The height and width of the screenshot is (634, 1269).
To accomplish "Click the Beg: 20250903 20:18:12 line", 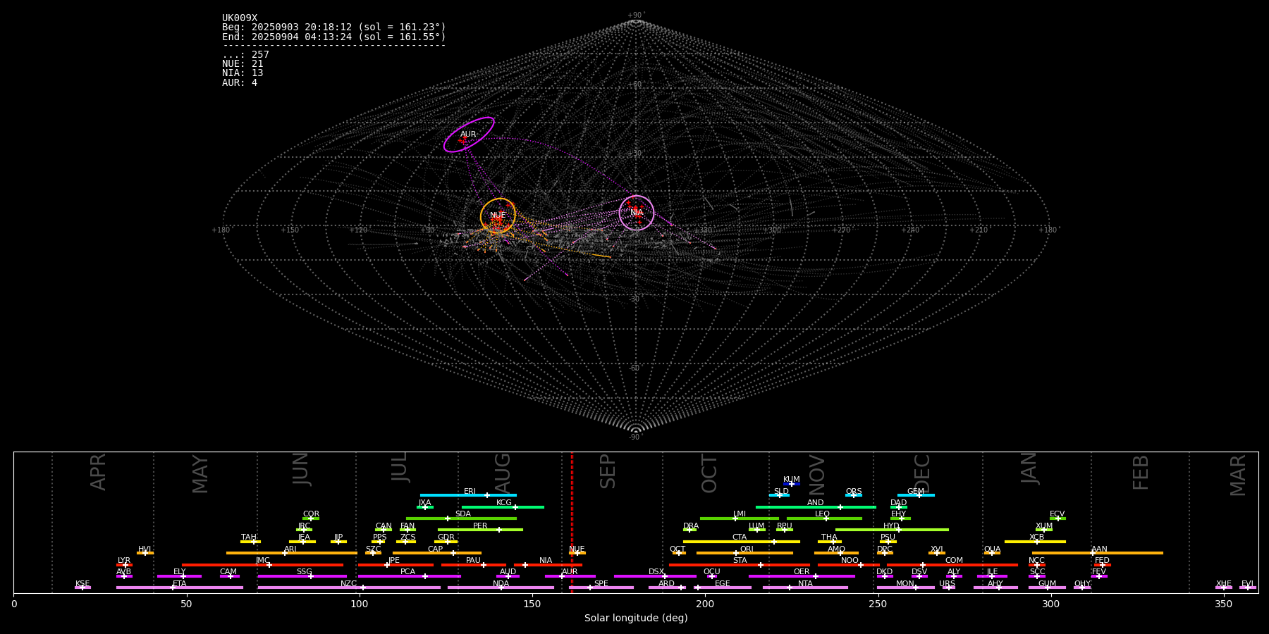I will [334, 27].
